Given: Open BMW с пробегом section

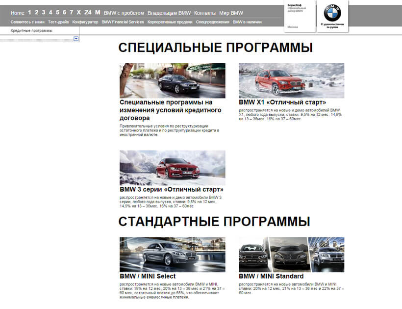Looking at the screenshot, I should point(124,13).
